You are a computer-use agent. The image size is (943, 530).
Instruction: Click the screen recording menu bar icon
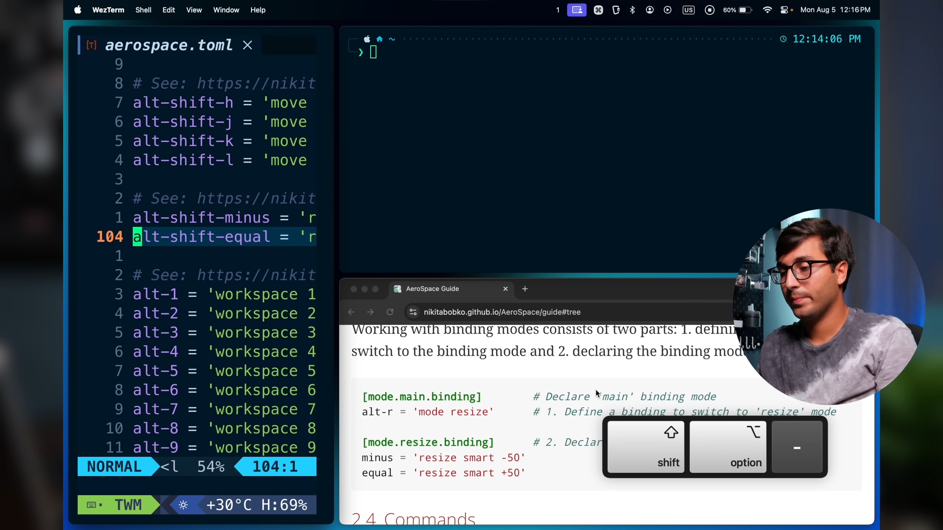pos(709,10)
